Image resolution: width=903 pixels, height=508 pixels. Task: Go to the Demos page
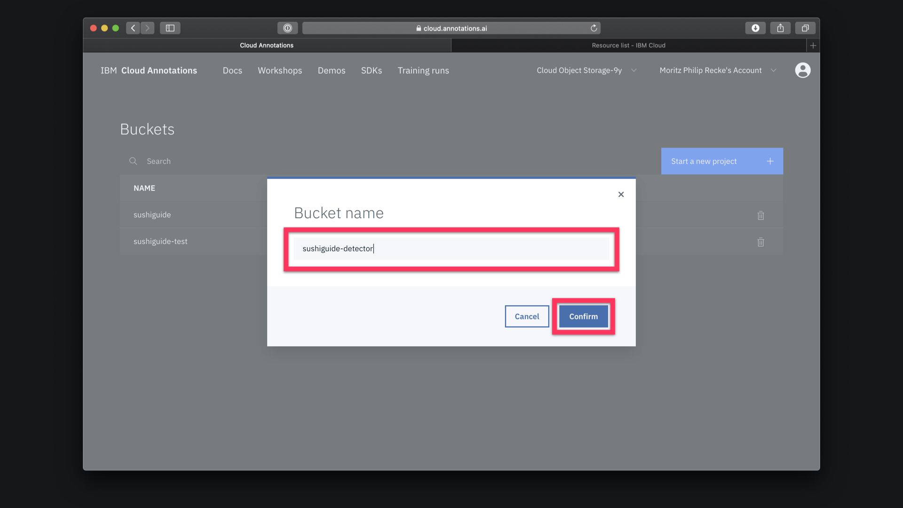click(332, 71)
